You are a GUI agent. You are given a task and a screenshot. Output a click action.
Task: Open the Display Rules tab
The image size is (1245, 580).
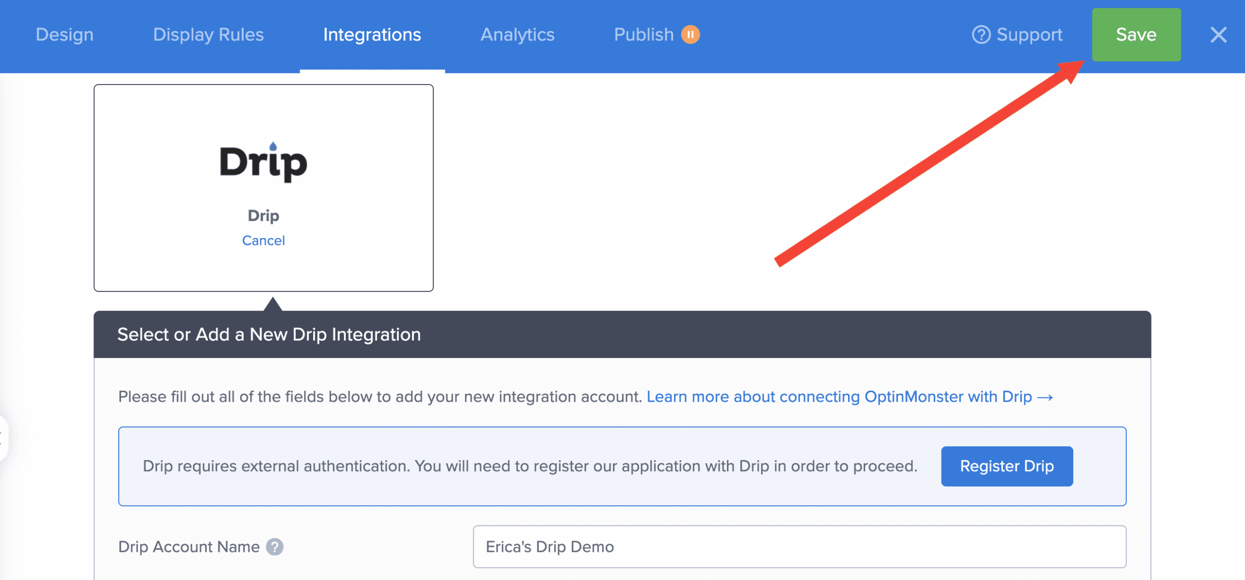tap(208, 34)
